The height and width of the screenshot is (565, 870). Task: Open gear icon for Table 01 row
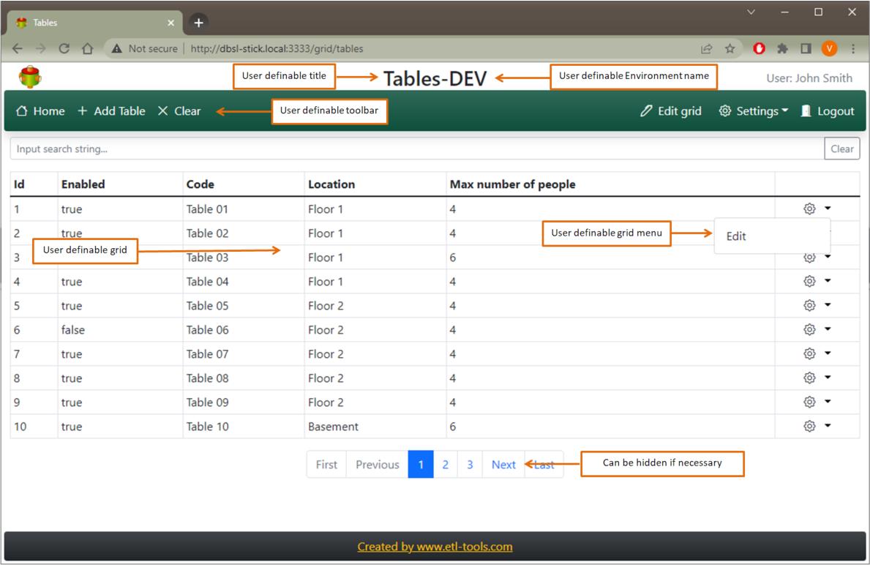coord(809,209)
